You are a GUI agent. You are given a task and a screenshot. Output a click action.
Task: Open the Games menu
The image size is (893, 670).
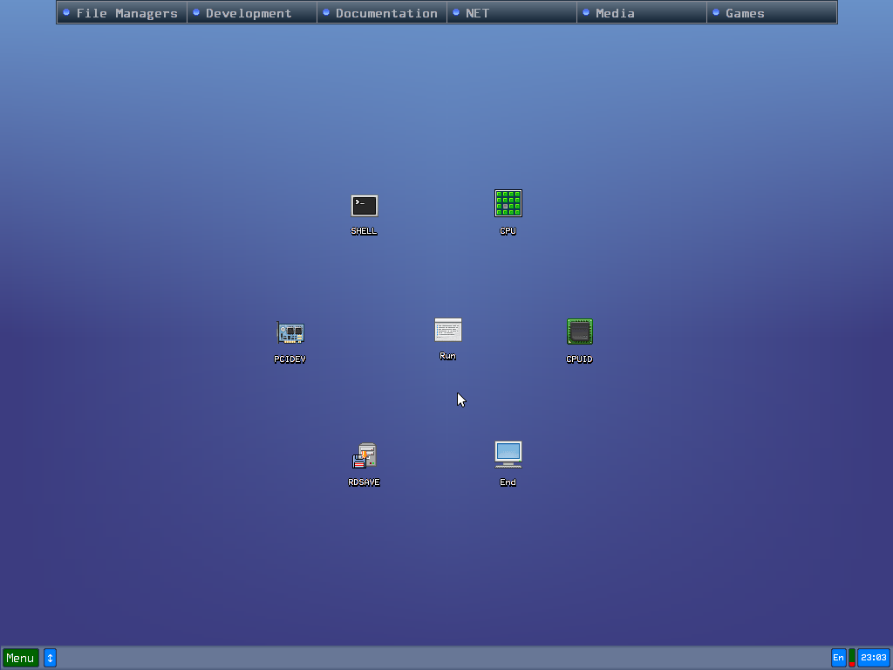click(745, 13)
